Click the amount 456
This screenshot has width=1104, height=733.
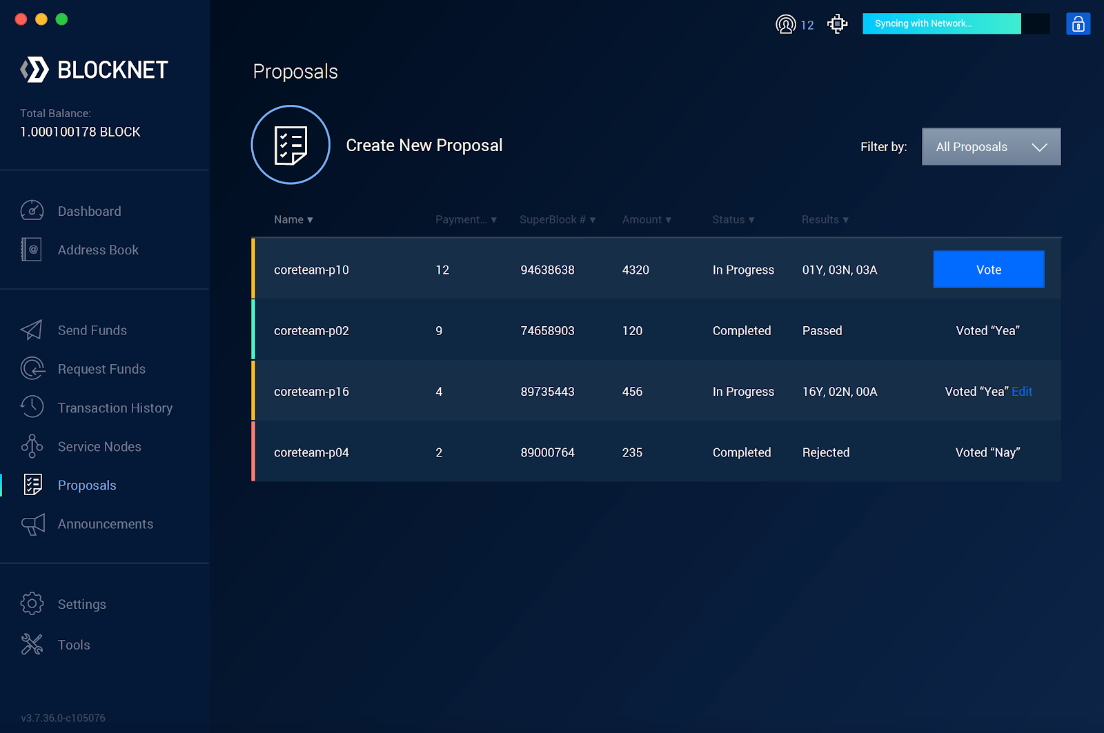[632, 392]
